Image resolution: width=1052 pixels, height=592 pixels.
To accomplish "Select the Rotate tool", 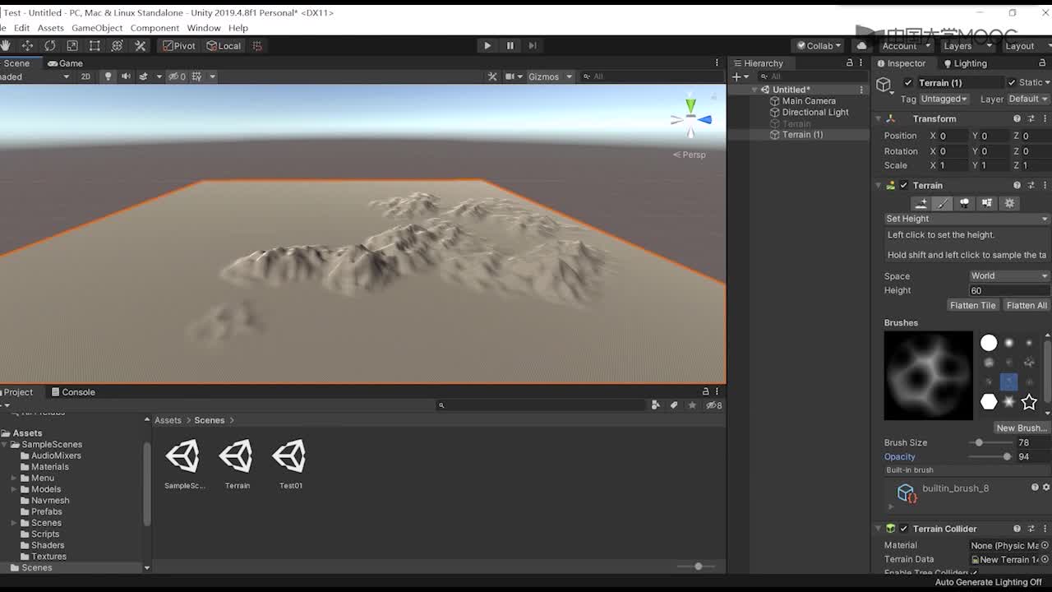I will (x=50, y=46).
